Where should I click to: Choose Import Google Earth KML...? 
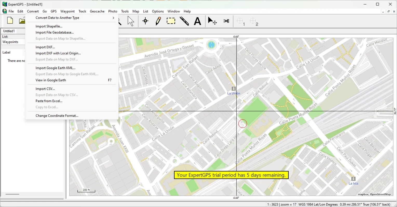tap(72, 68)
